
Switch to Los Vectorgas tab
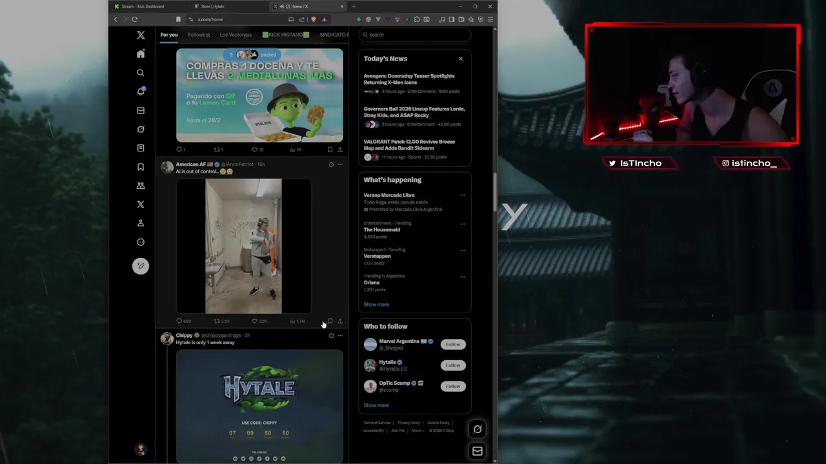tap(236, 35)
